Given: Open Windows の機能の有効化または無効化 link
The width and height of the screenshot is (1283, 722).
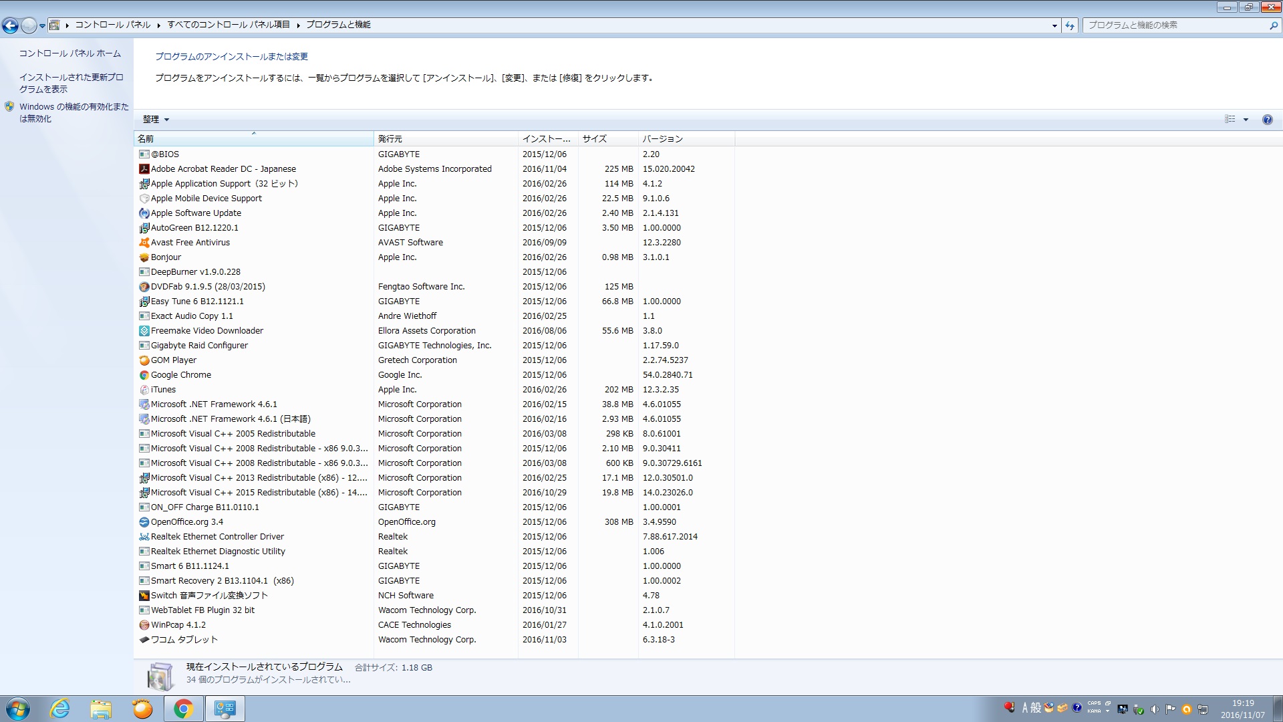Looking at the screenshot, I should [74, 112].
